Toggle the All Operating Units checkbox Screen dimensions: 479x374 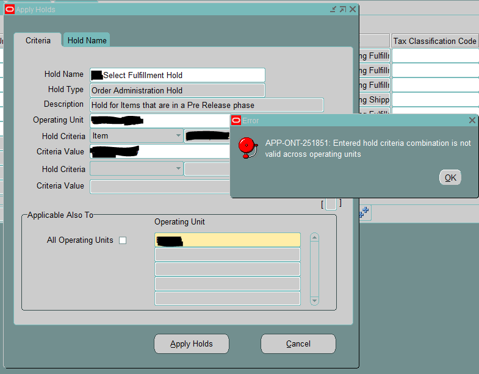coord(123,240)
